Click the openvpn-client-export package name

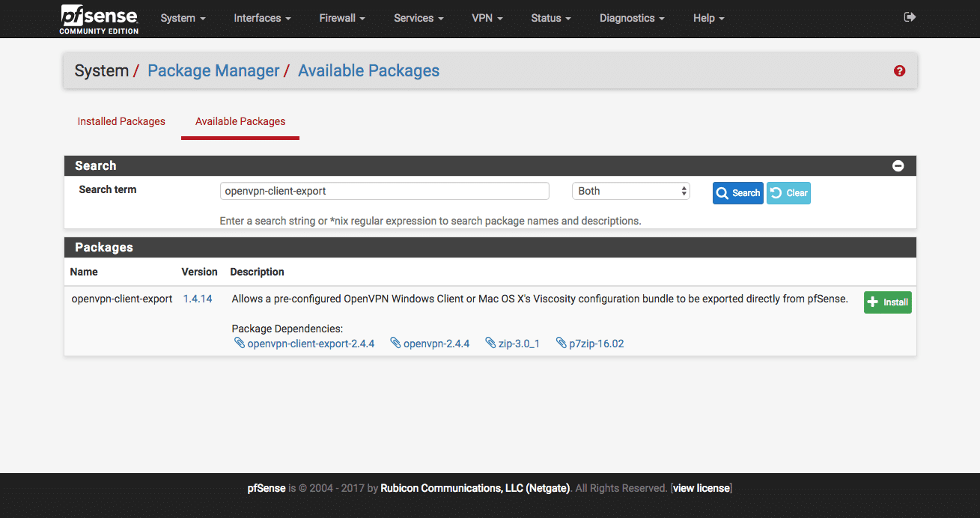(x=122, y=299)
